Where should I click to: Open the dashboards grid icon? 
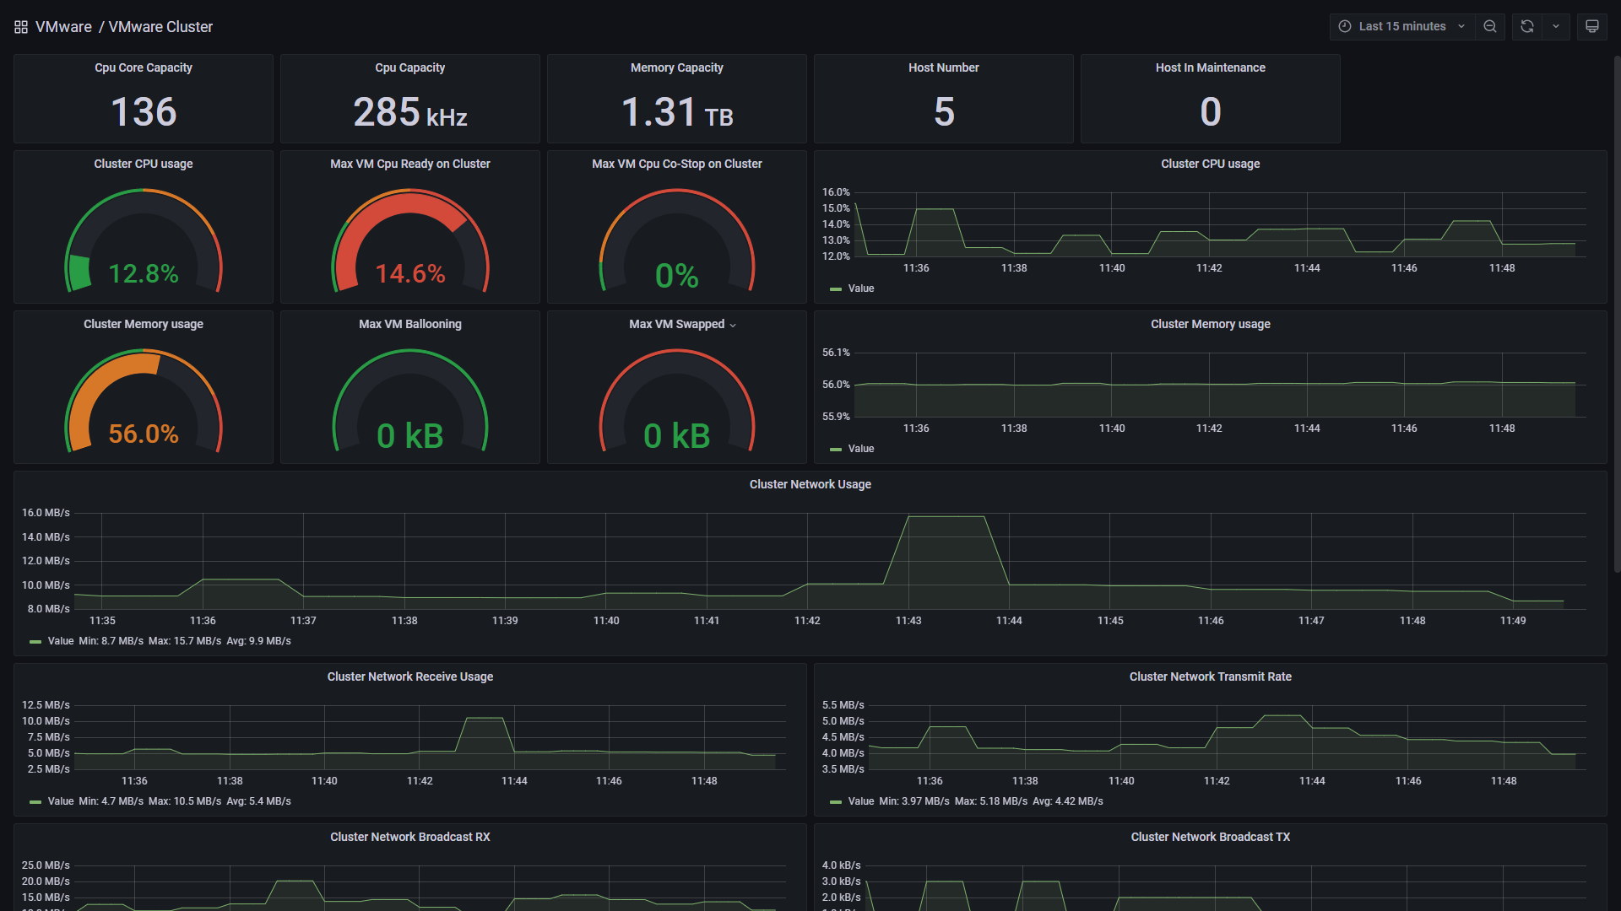point(21,27)
